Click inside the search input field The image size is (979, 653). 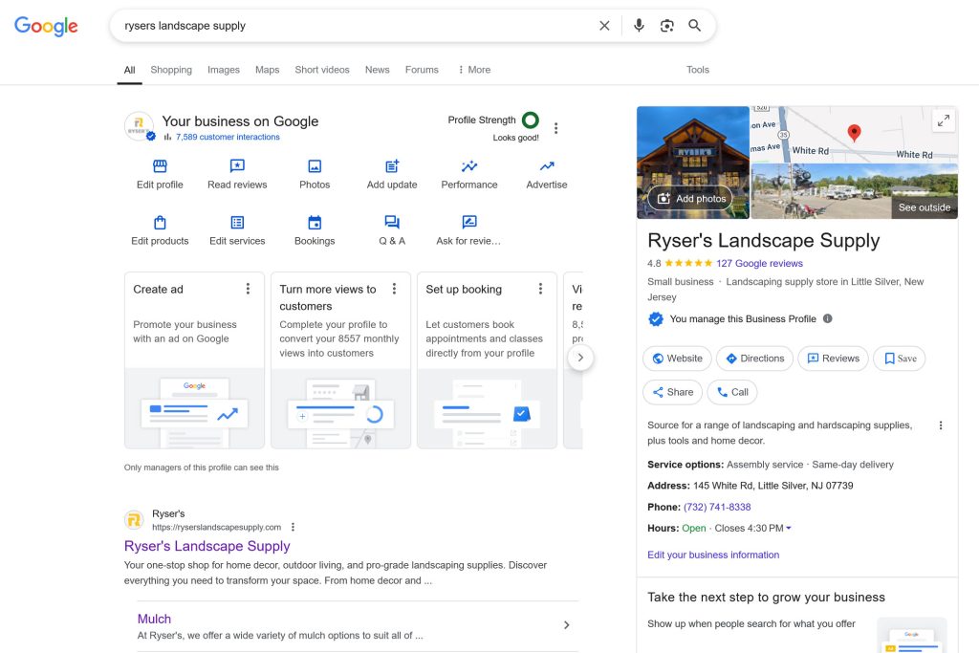click(x=356, y=26)
